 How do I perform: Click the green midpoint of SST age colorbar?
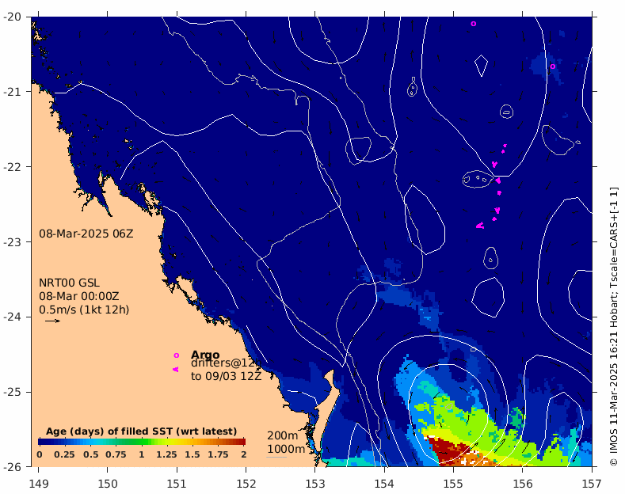pyautogui.click(x=142, y=442)
